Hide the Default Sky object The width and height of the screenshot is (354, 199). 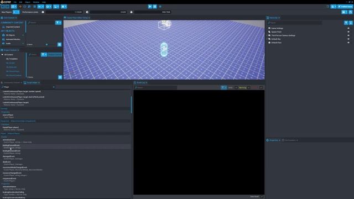pos(348,39)
